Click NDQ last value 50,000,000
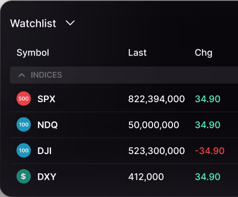Image resolution: width=238 pixels, height=197 pixels. coord(154,125)
